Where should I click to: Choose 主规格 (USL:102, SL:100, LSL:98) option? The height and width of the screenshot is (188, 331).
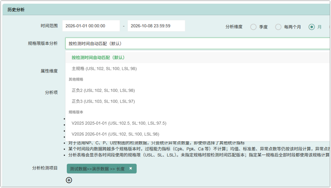coord(197,69)
